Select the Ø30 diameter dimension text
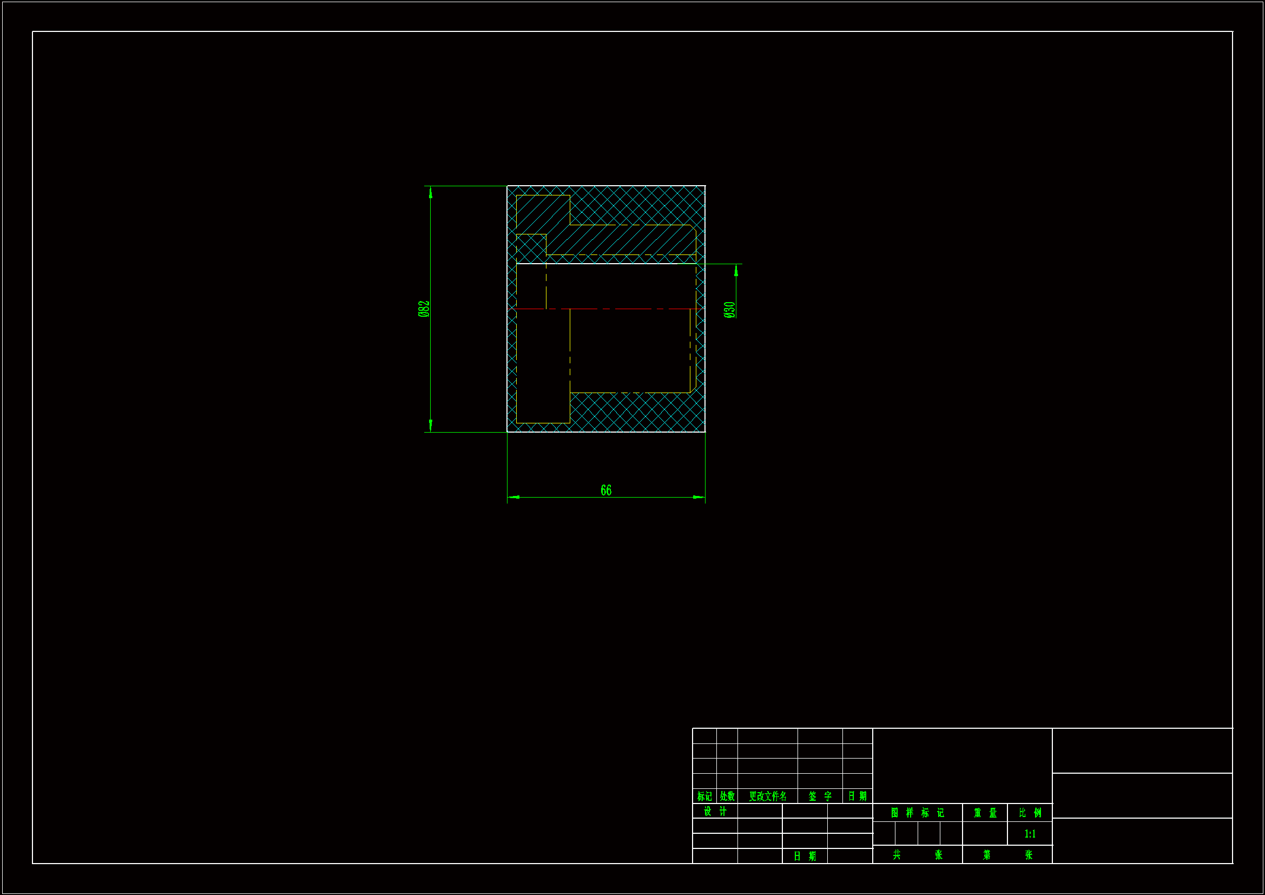1265x895 pixels. pos(729,309)
